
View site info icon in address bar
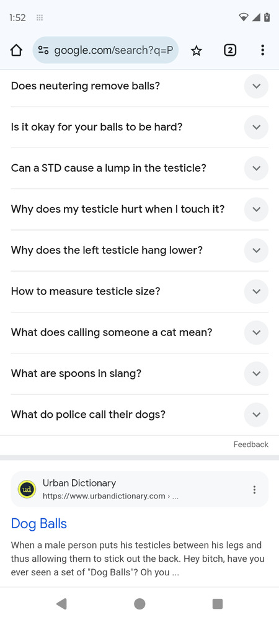tap(43, 50)
